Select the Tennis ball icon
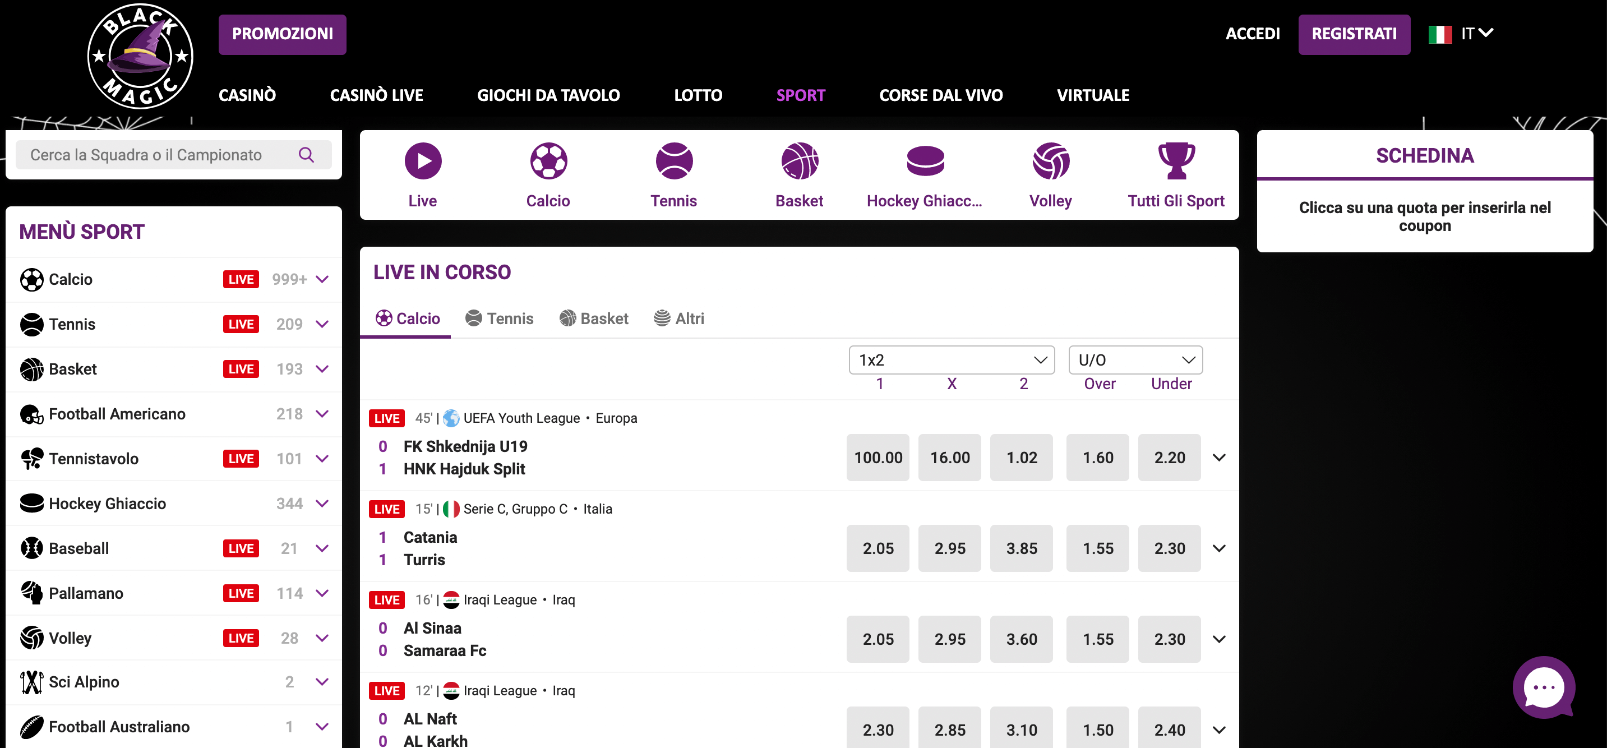 pyautogui.click(x=674, y=161)
